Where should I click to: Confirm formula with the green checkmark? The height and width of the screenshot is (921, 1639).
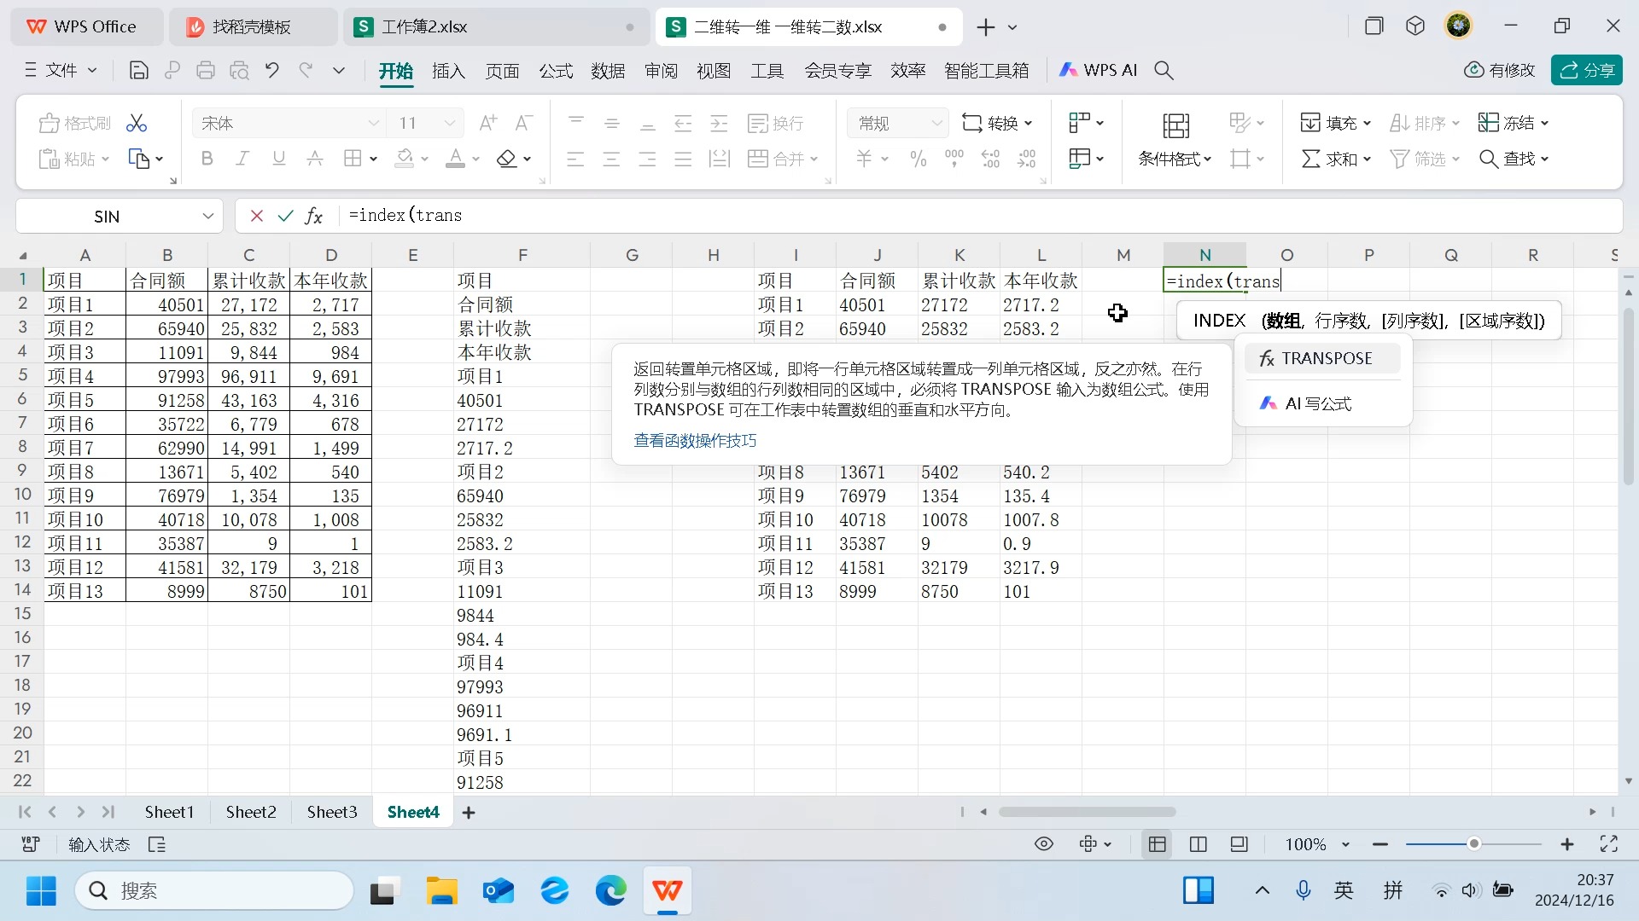[285, 216]
